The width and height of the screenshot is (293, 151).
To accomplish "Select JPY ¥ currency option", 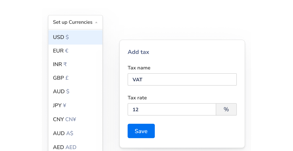I will [75, 105].
